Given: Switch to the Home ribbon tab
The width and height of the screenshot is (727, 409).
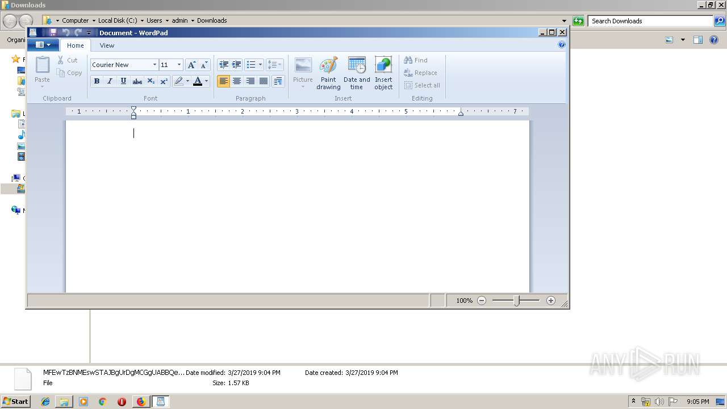Looking at the screenshot, I should coord(76,45).
